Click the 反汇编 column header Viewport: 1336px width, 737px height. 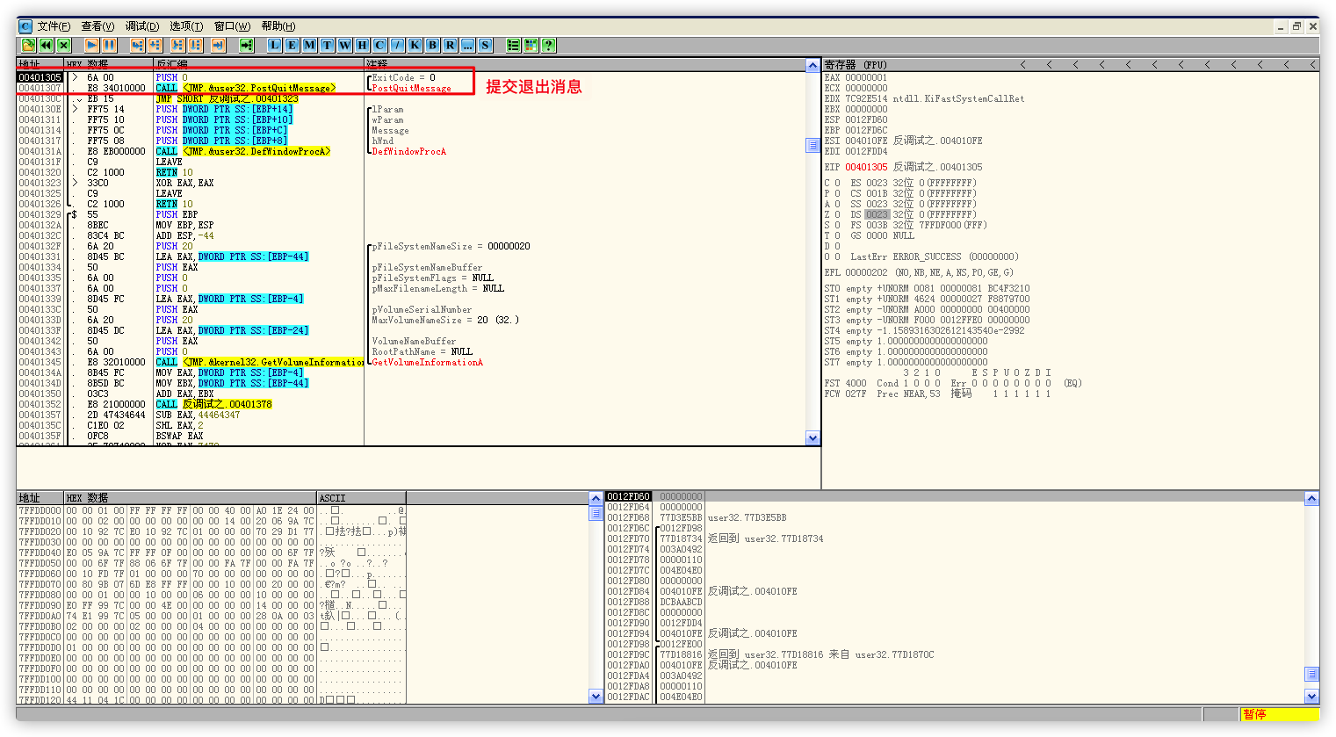tap(172, 64)
